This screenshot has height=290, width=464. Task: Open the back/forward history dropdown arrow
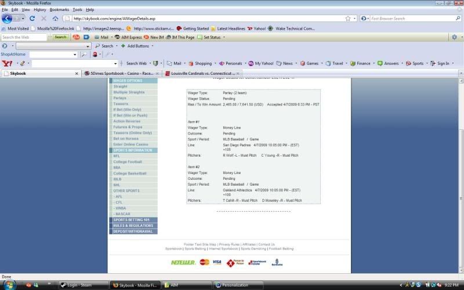pos(23,19)
